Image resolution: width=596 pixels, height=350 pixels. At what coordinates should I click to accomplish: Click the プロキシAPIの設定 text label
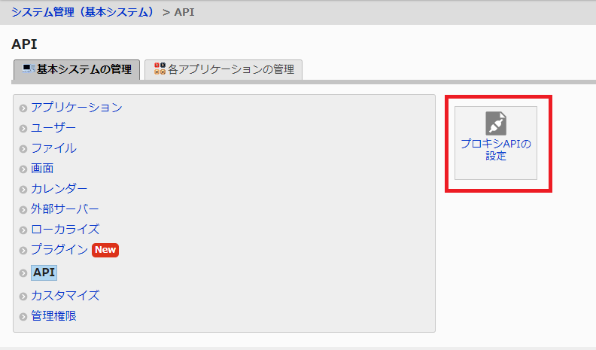[496, 151]
